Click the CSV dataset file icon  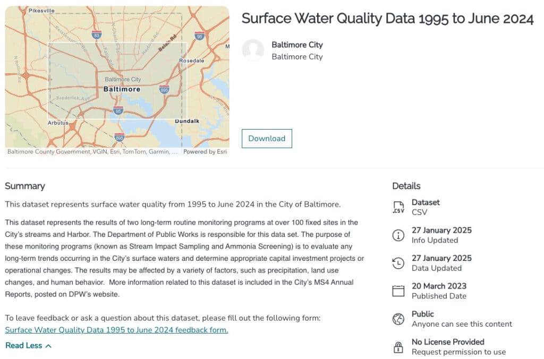pyautogui.click(x=398, y=207)
